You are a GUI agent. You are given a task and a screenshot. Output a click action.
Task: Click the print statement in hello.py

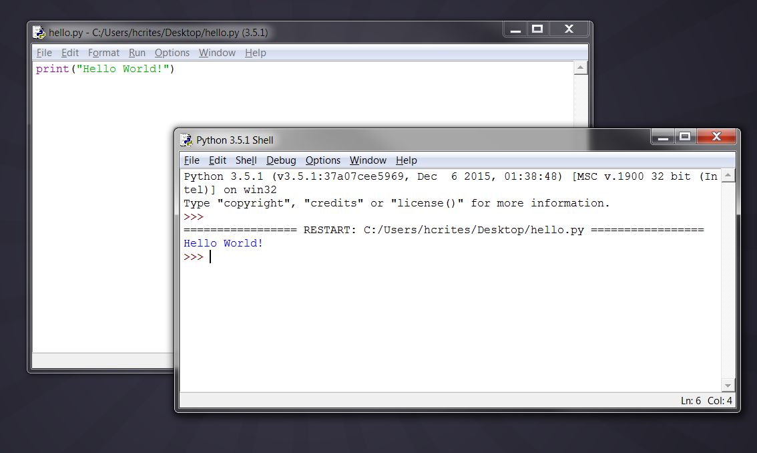click(x=105, y=68)
